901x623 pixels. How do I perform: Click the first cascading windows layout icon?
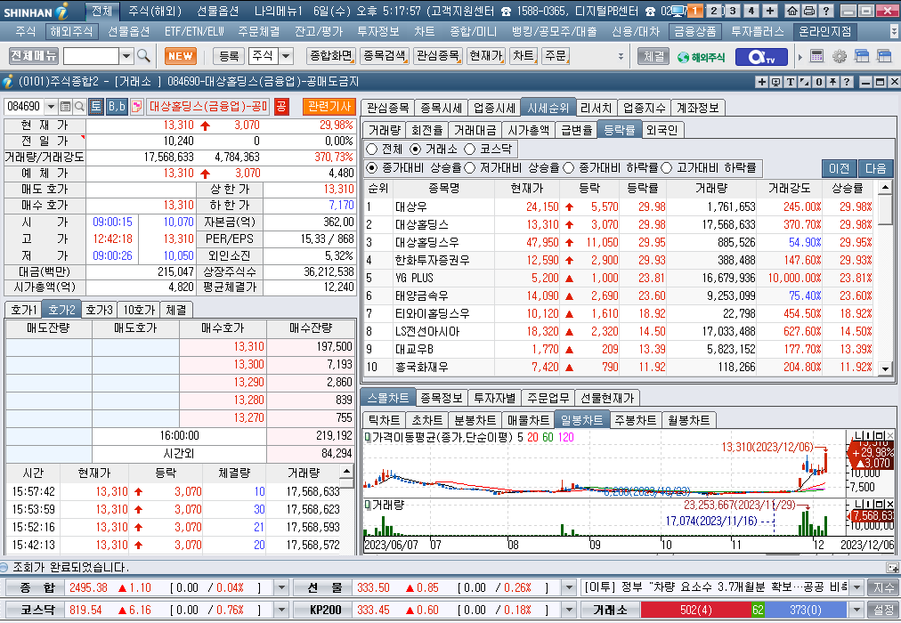[861, 56]
